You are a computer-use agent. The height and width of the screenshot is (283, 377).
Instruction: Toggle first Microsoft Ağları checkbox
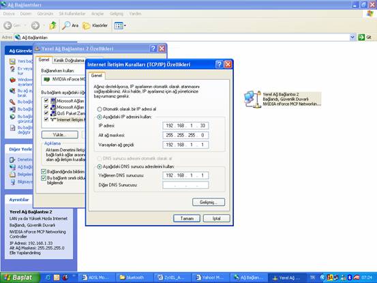tap(46, 100)
